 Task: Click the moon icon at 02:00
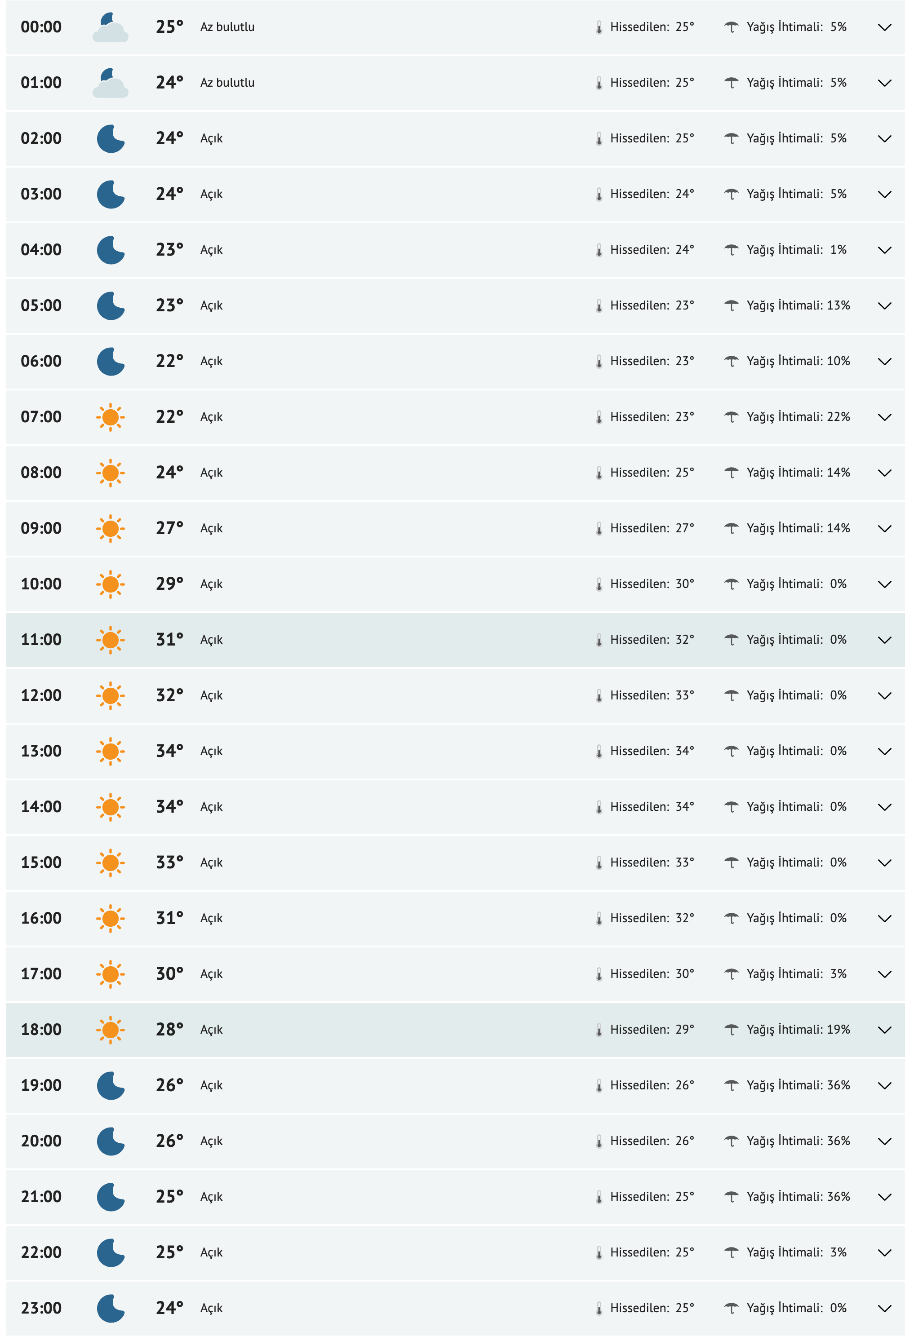[x=111, y=138]
